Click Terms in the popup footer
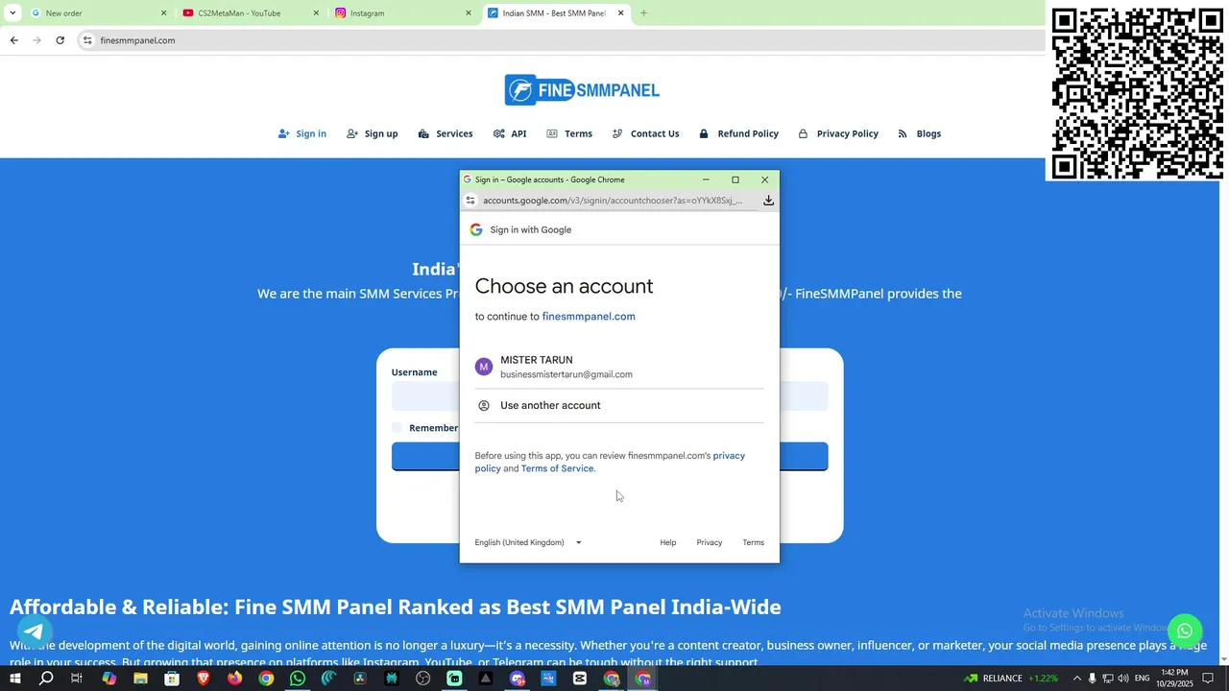This screenshot has height=691, width=1229. pos(754,543)
